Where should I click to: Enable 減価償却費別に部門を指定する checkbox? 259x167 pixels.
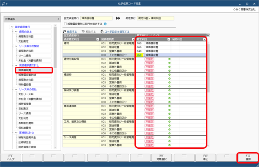coord(66,24)
